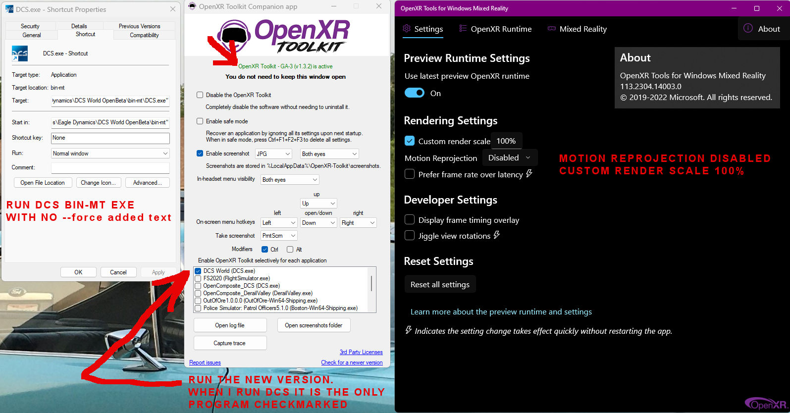Image resolution: width=790 pixels, height=413 pixels.
Task: Open the OpenXR Runtime tab
Action: point(495,29)
